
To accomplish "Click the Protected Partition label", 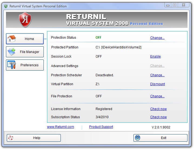I will (65, 47).
